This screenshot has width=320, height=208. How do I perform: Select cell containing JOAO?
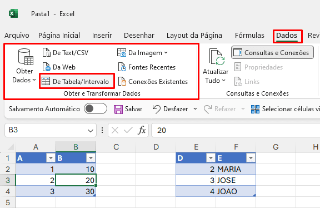[236, 191]
